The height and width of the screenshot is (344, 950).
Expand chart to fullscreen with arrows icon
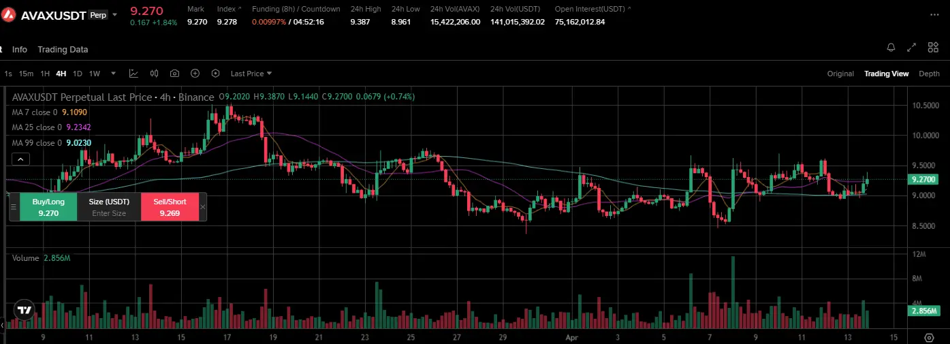click(x=912, y=48)
